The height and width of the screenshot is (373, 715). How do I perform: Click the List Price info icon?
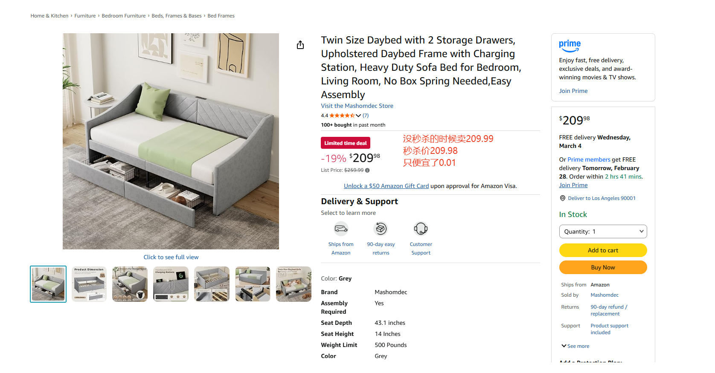tap(367, 171)
